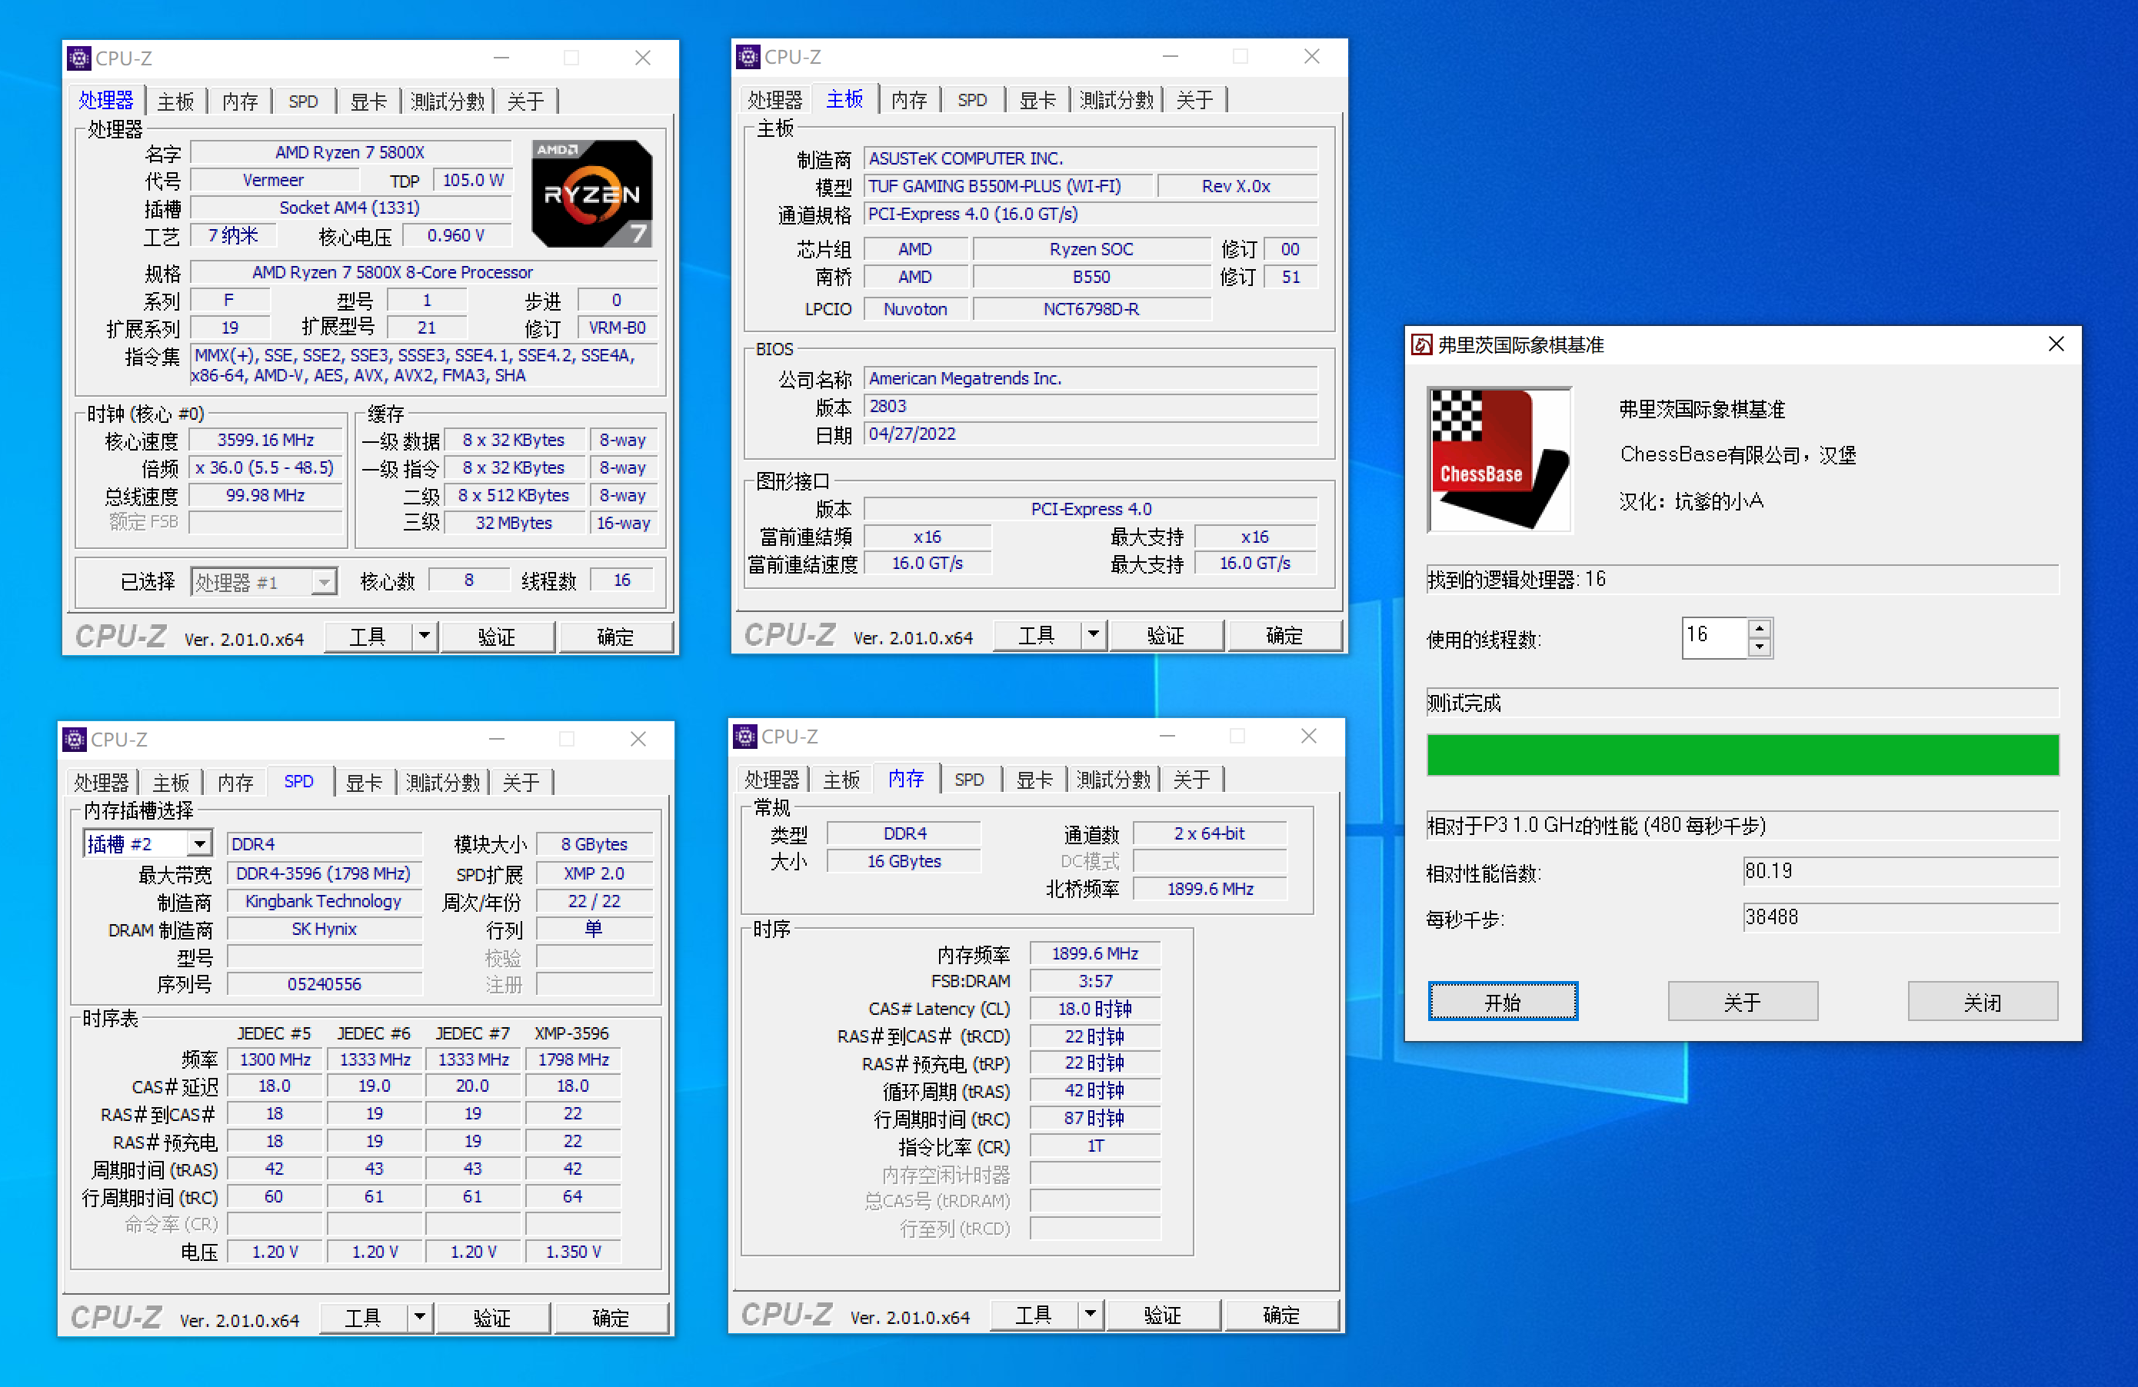Click the FSB:DRAM ratio 3:57 value
This screenshot has height=1387, width=2138.
tap(1095, 981)
